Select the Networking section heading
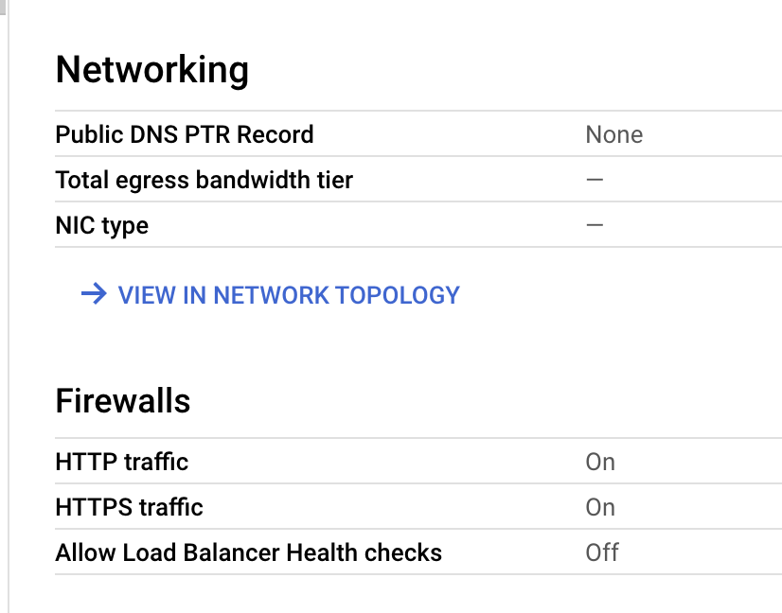This screenshot has width=782, height=613. (x=152, y=70)
